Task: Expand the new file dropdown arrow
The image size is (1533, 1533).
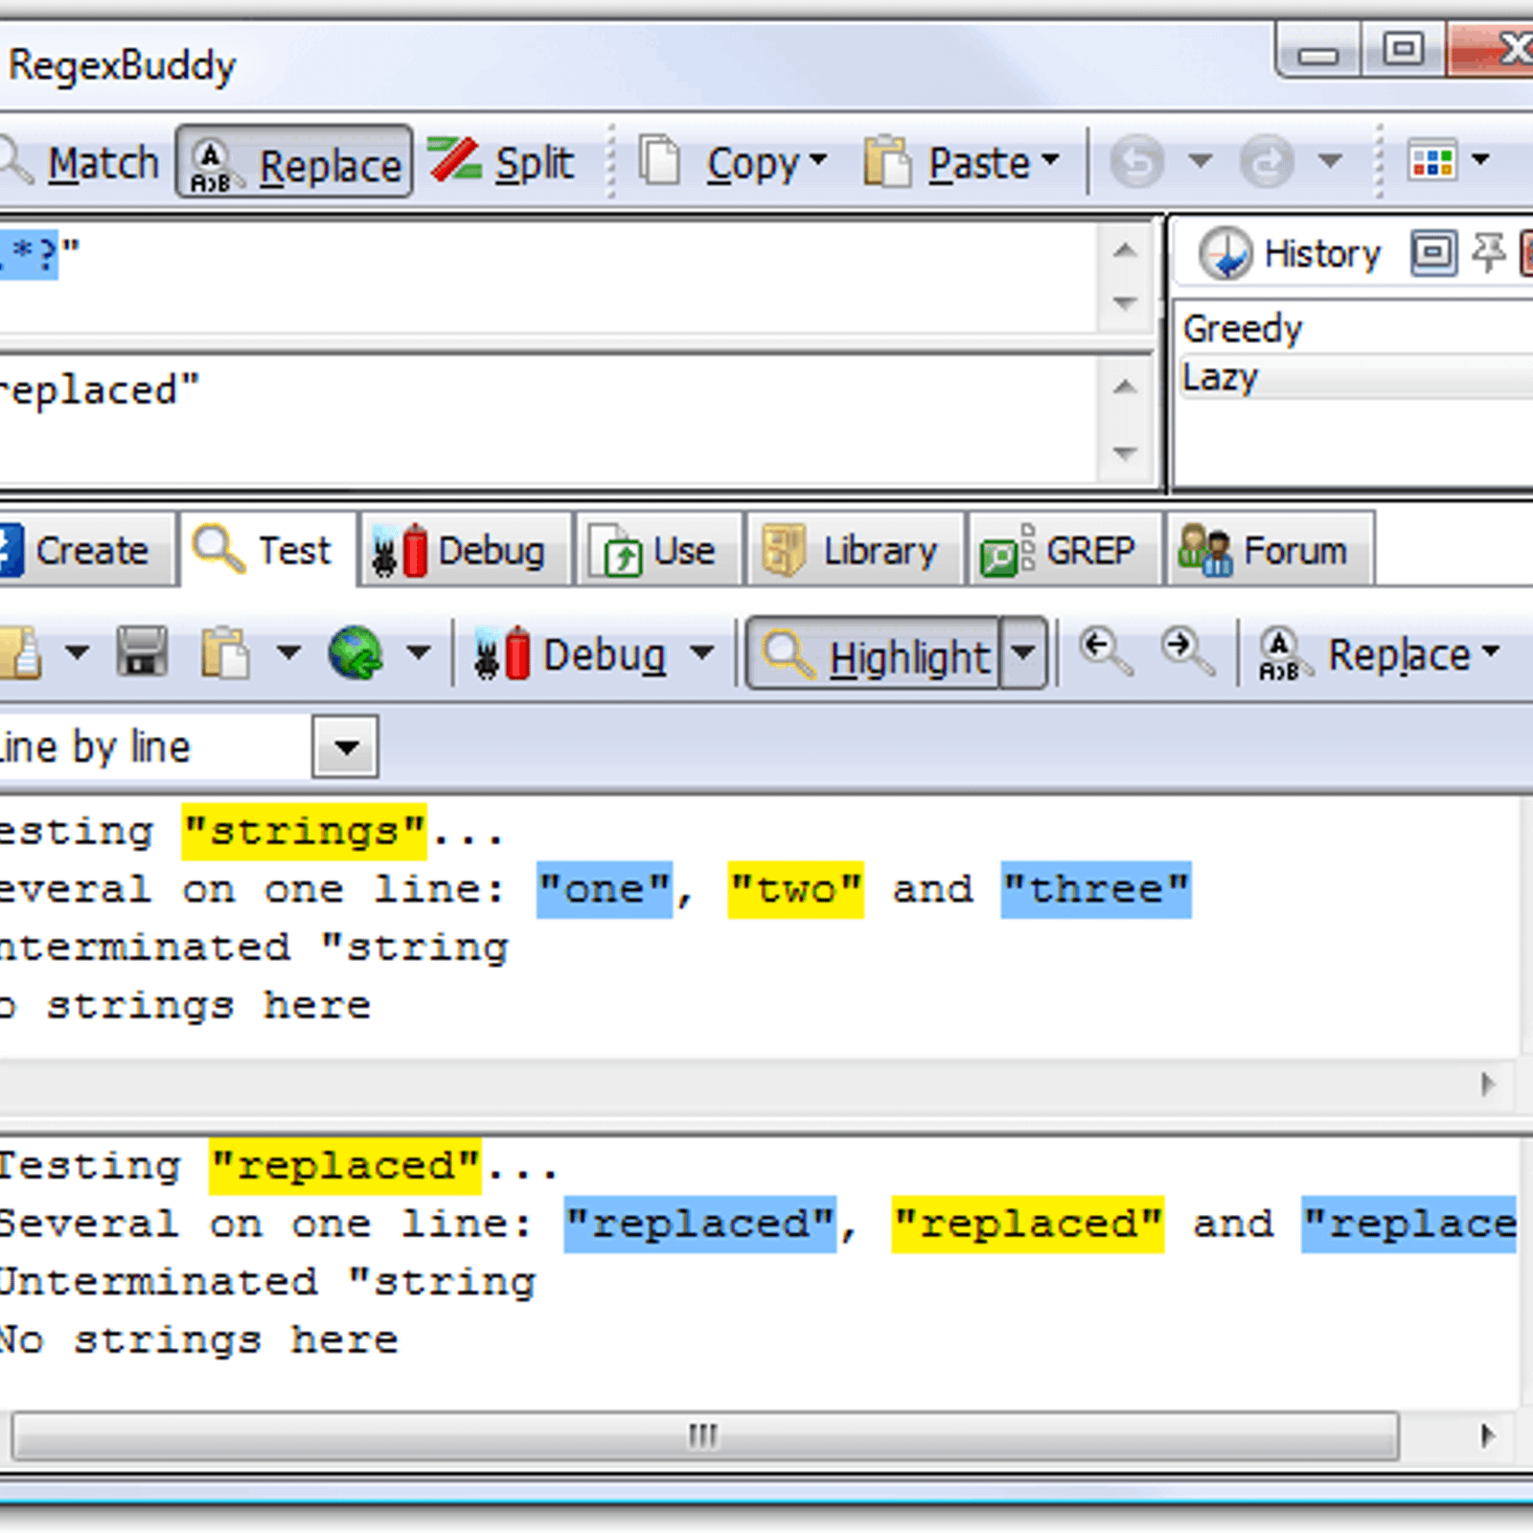Action: pos(77,653)
